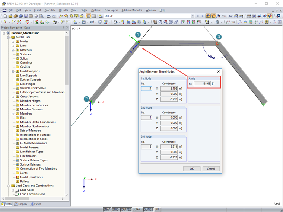View model in Y direction
The height and width of the screenshot is (212, 283).
(x=188, y=22)
